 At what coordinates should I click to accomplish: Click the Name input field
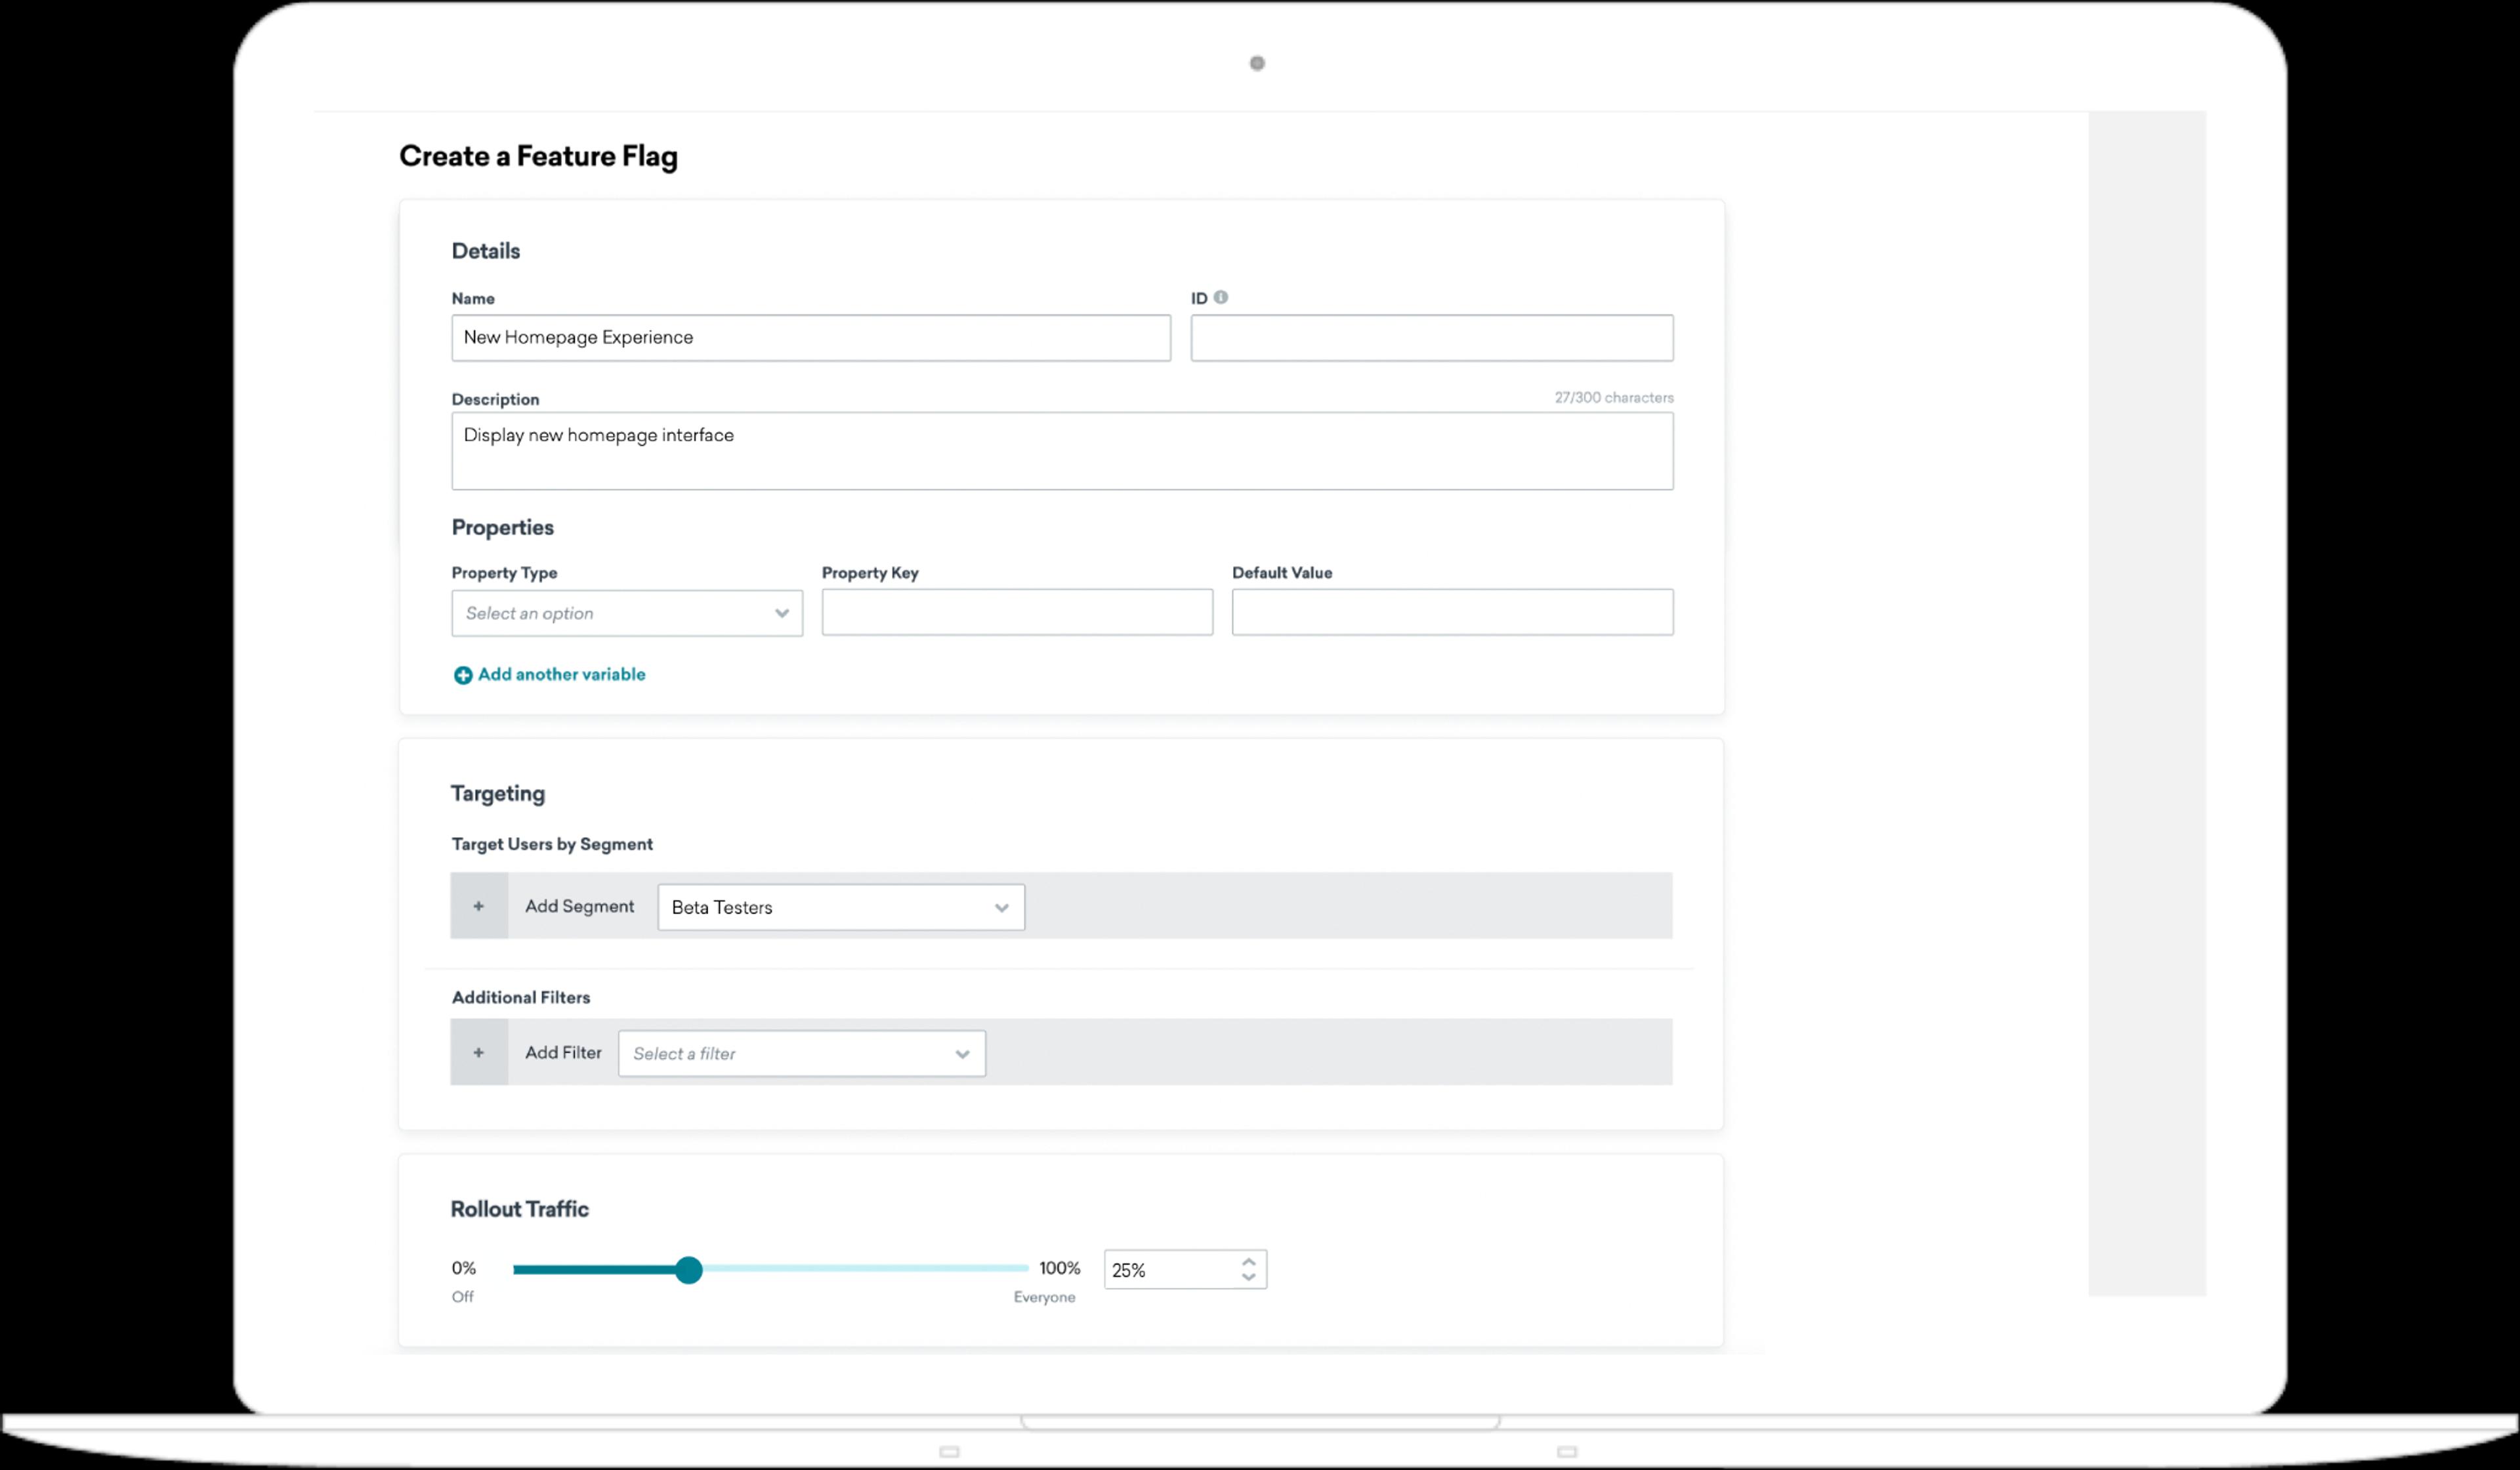810,337
